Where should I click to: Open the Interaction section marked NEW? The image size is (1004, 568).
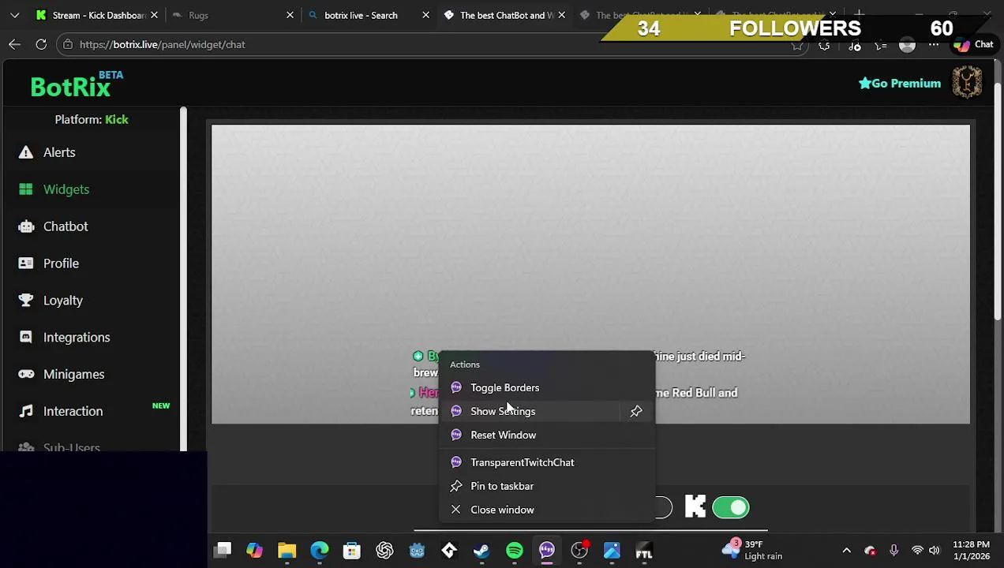click(73, 411)
